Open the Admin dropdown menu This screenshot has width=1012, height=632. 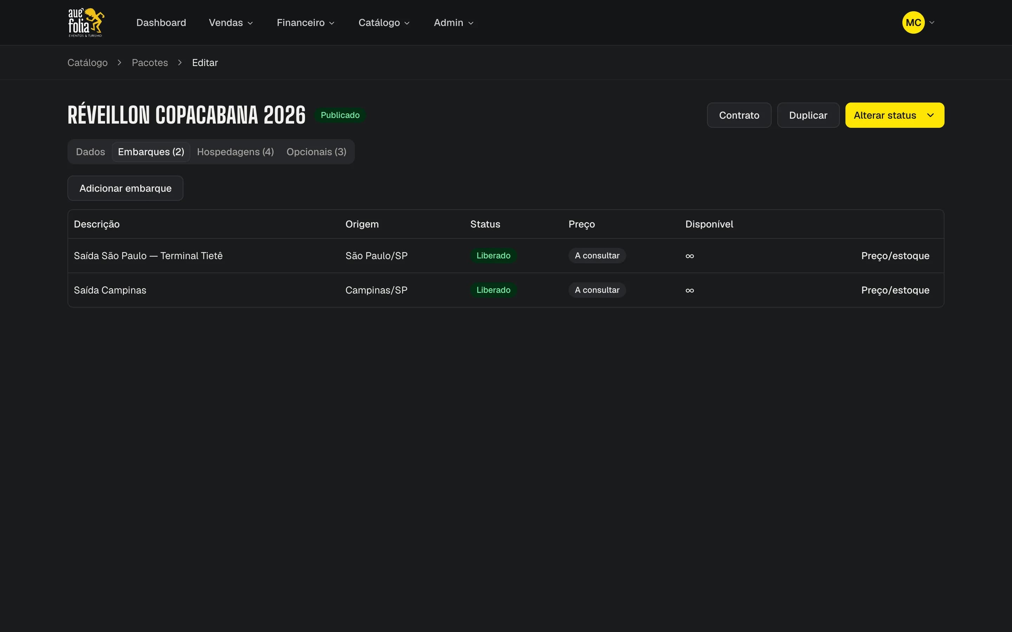[453, 22]
